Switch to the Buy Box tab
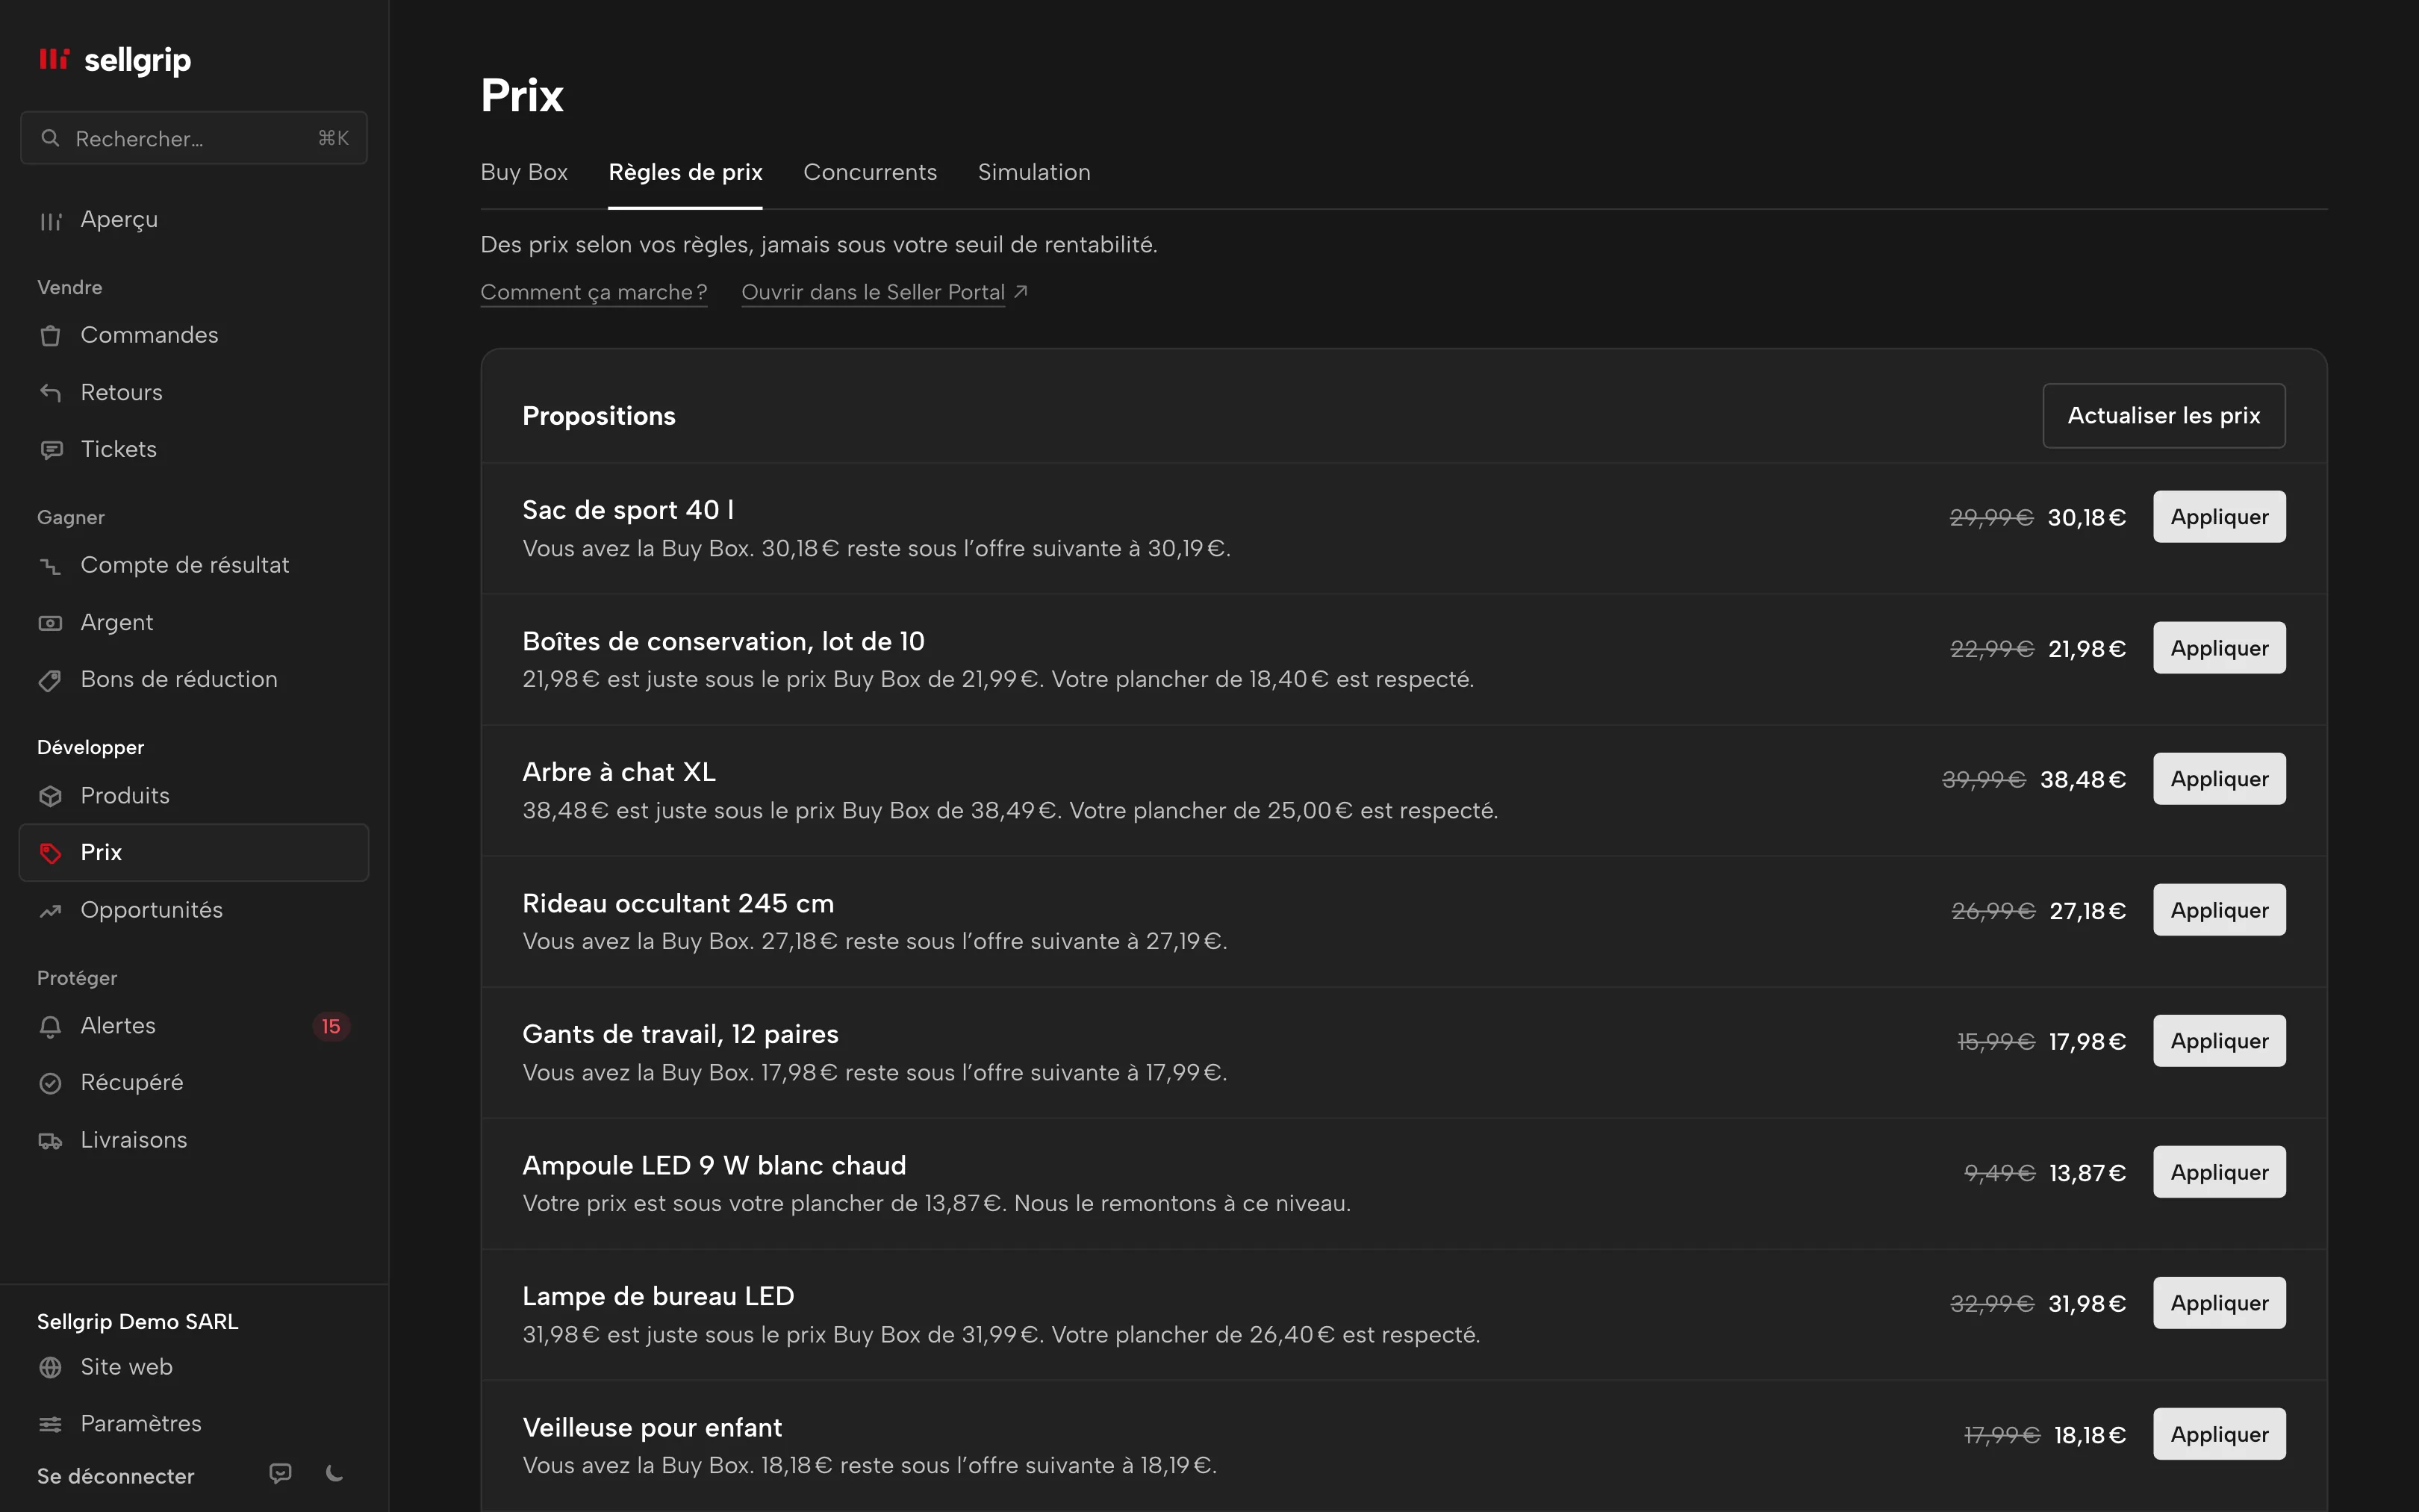Image resolution: width=2419 pixels, height=1512 pixels. pos(524,172)
